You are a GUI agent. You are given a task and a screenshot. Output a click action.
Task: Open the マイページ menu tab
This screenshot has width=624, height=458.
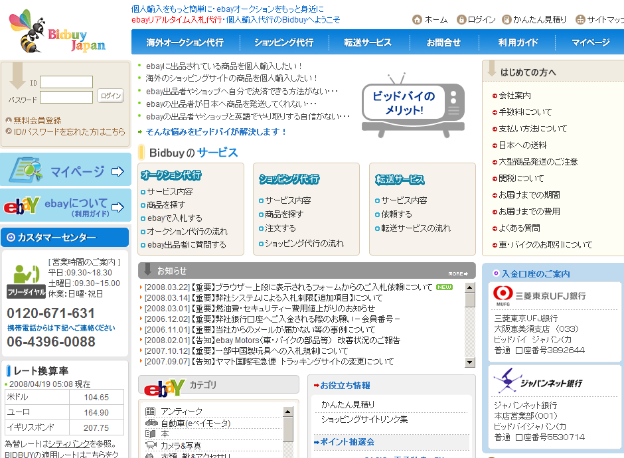590,42
